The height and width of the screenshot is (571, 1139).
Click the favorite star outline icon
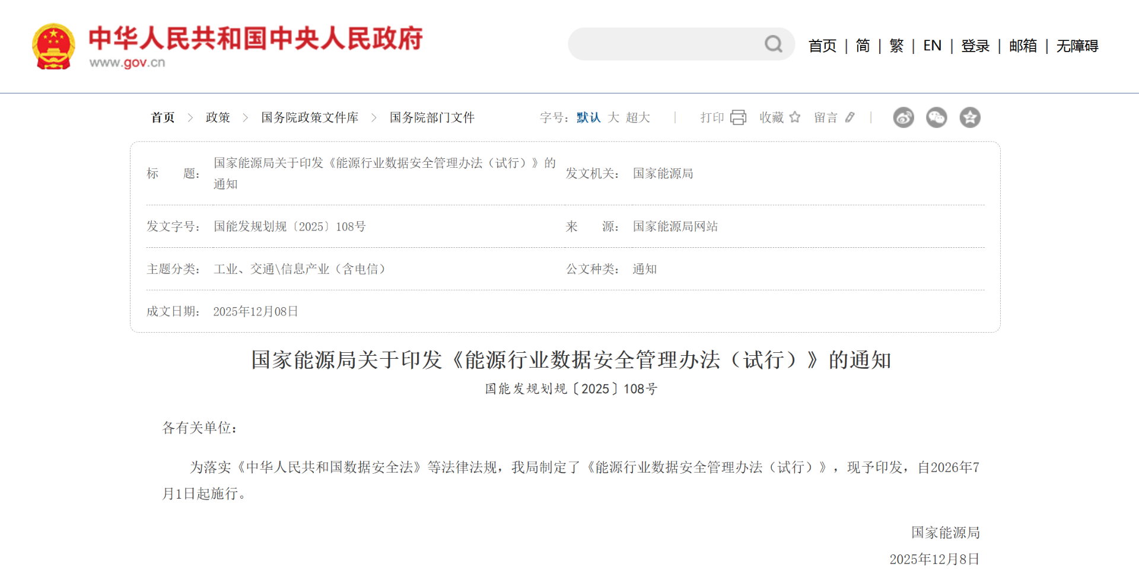[795, 117]
